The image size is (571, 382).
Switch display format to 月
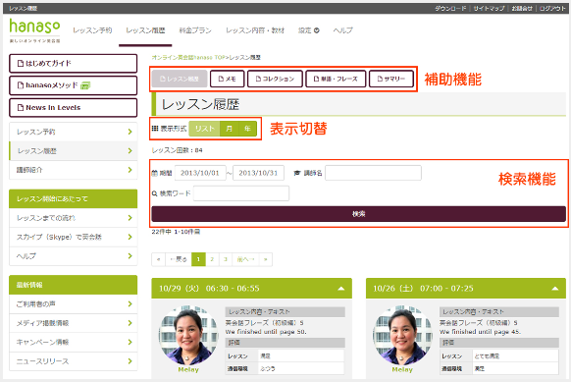coord(229,129)
